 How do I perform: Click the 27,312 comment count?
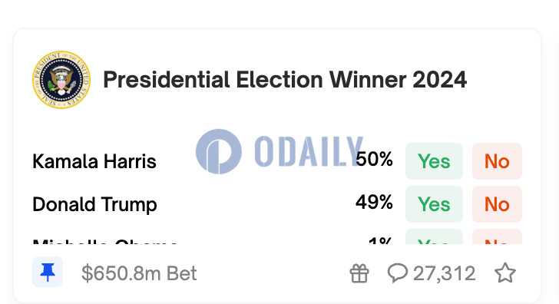(444, 273)
